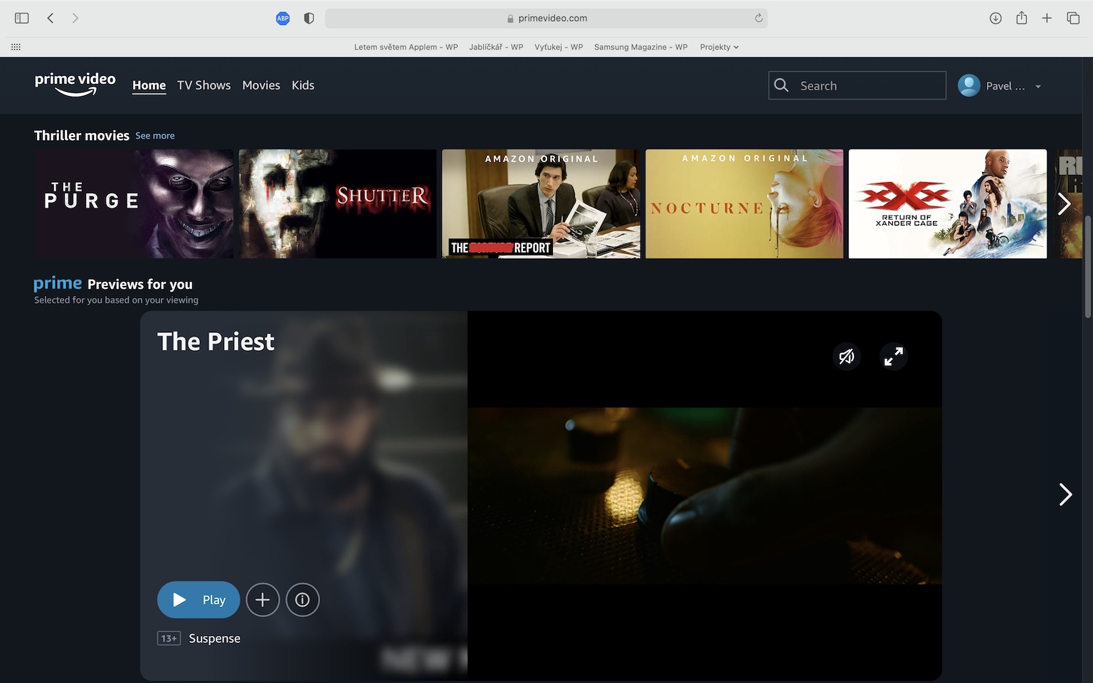
Task: Go to the next preview title
Action: coord(1065,494)
